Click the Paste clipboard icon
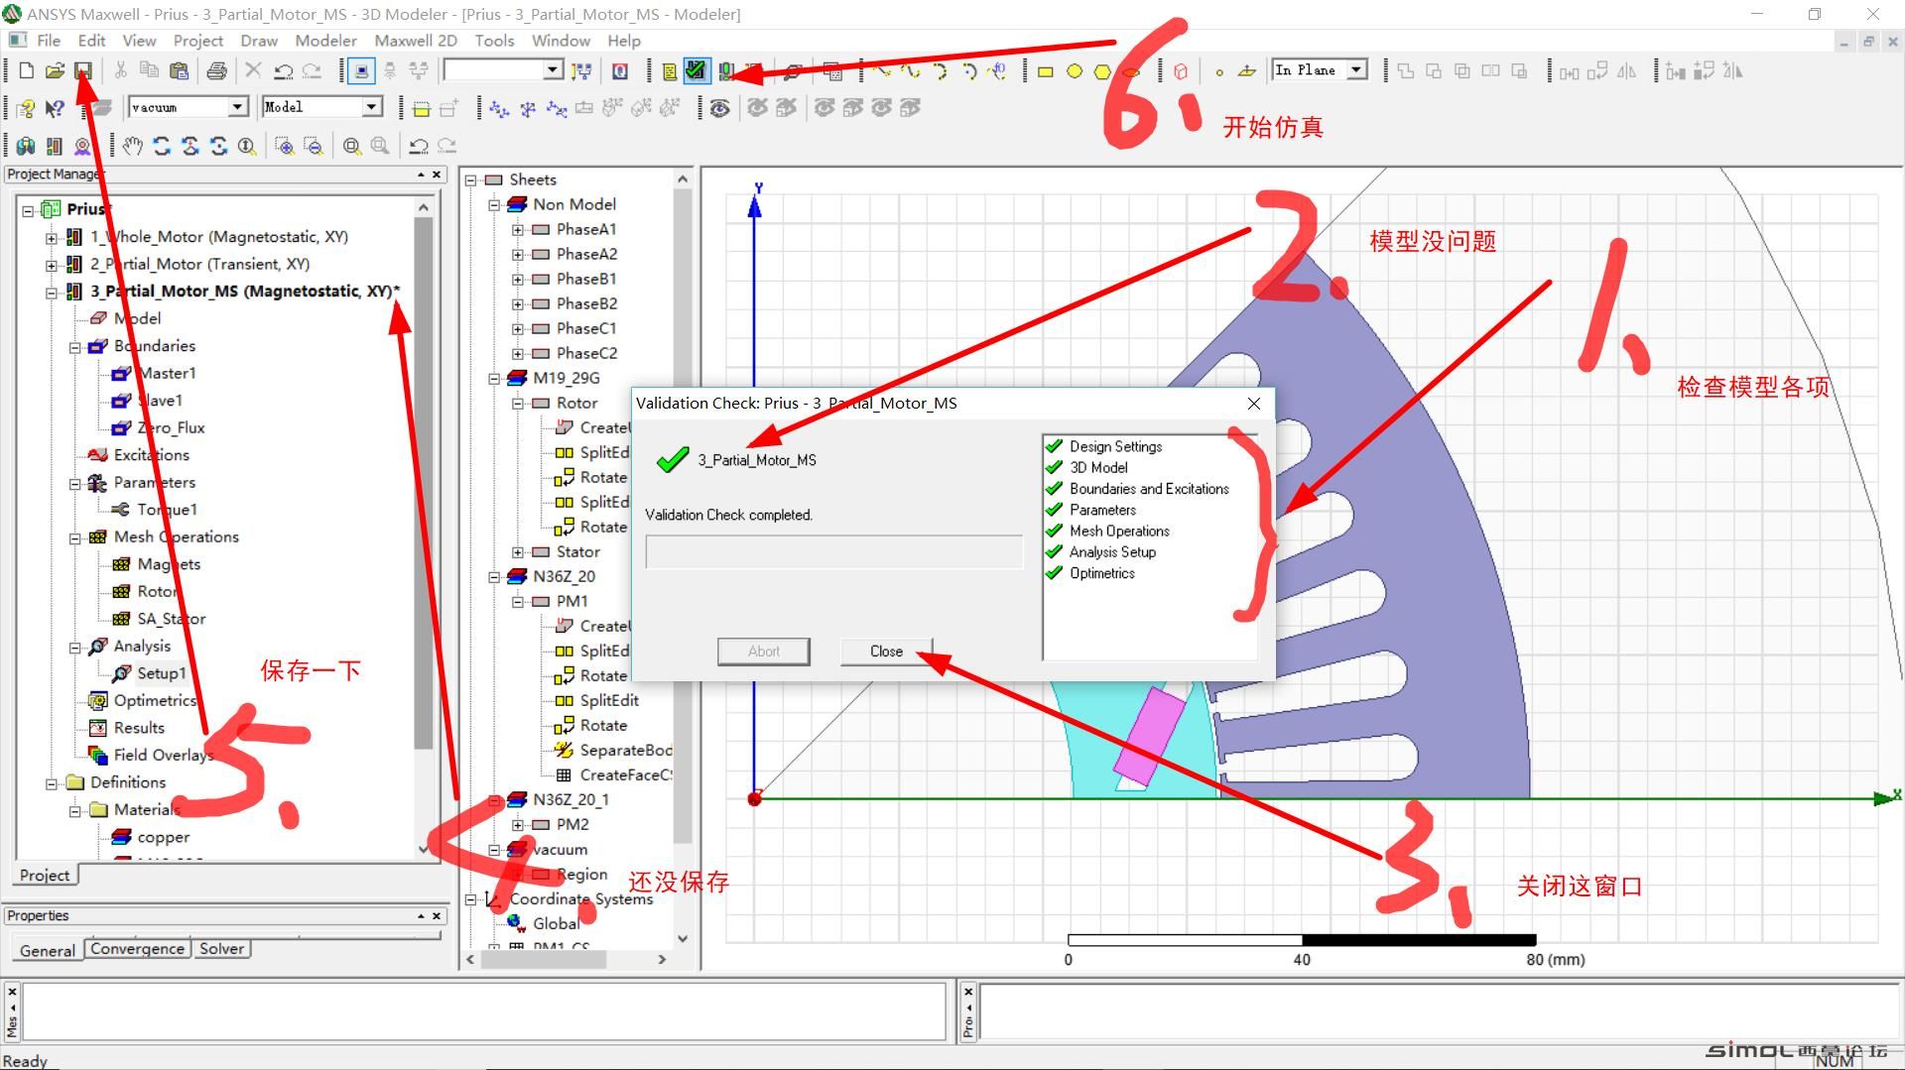 pos(179,70)
